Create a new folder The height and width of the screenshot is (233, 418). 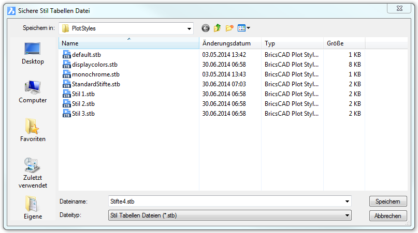[x=229, y=28]
